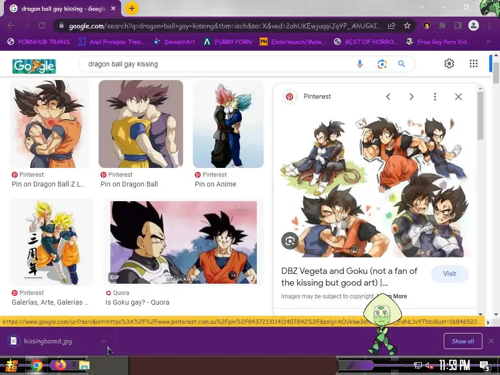Viewport: 500px width, 375px height.
Task: Open the Galerías, Arte, Galerías thumbnail
Action: [52, 242]
